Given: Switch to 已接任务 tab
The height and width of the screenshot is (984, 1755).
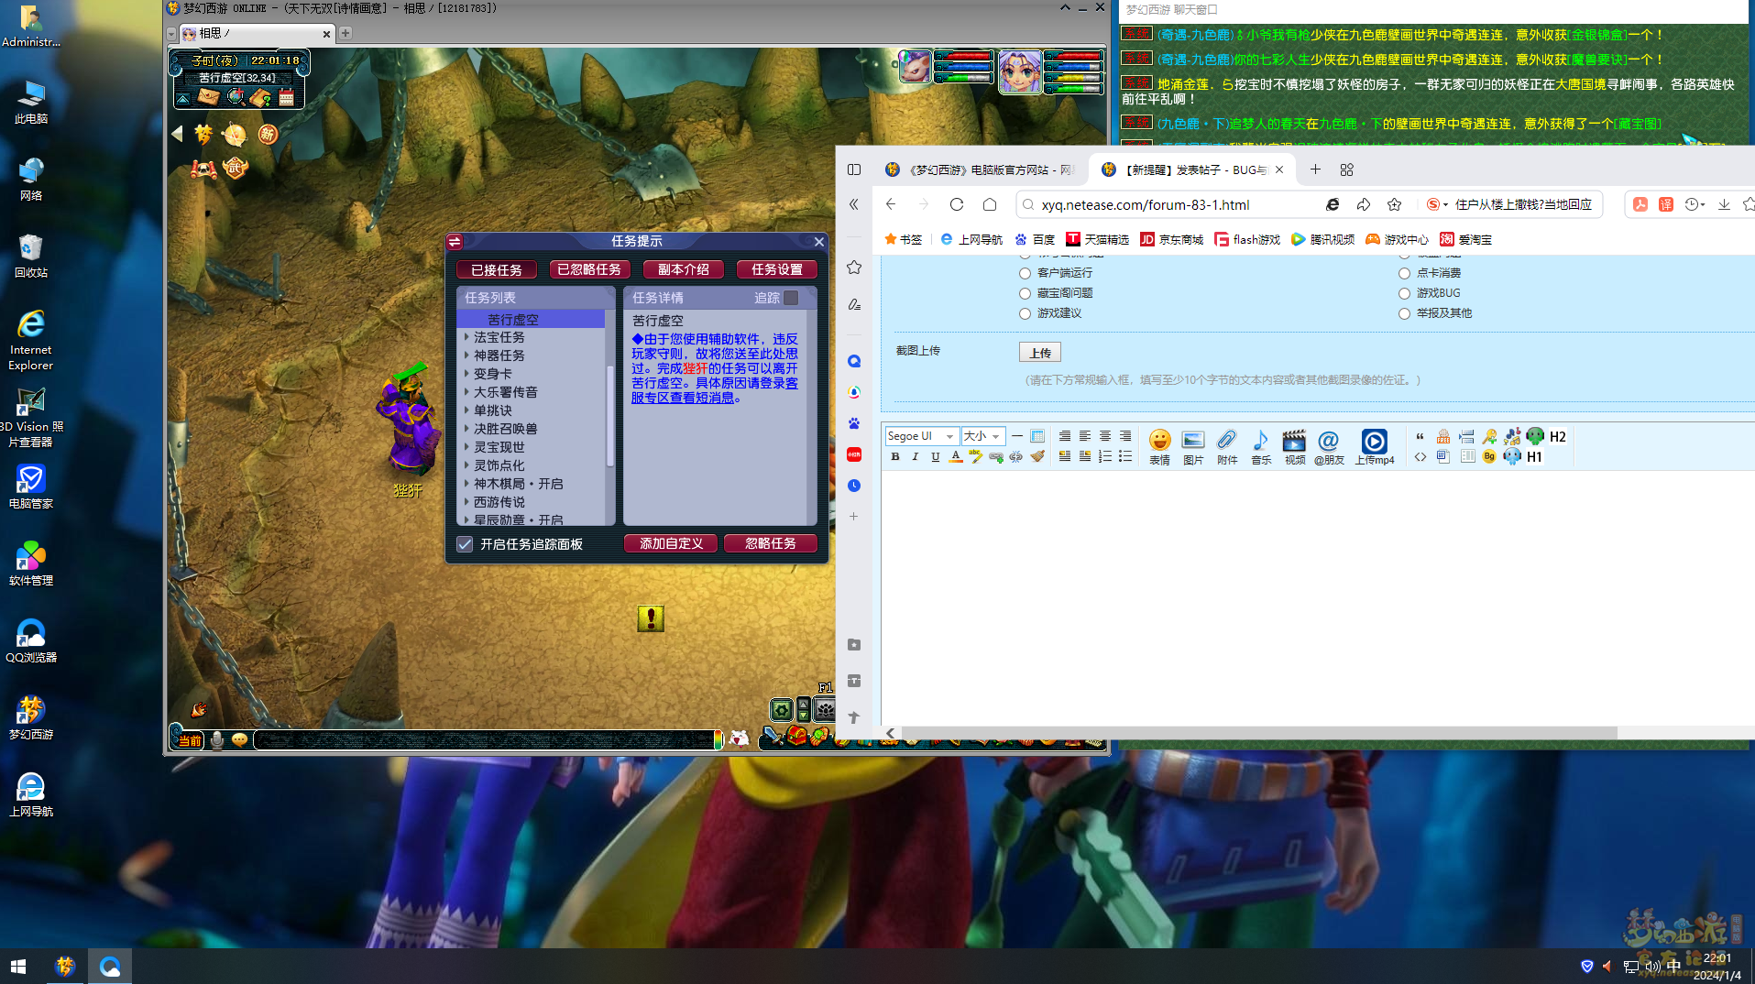Looking at the screenshot, I should click(x=497, y=269).
